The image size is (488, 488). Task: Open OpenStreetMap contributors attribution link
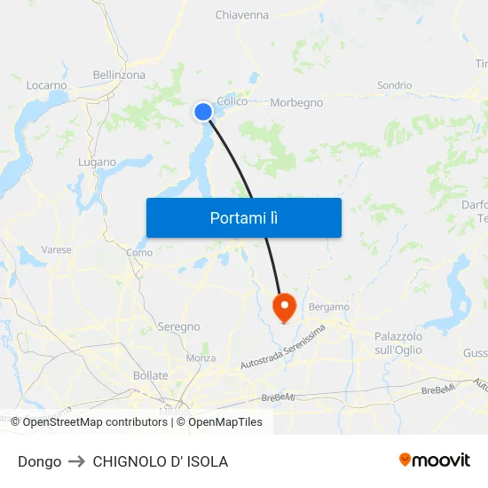coord(89,422)
